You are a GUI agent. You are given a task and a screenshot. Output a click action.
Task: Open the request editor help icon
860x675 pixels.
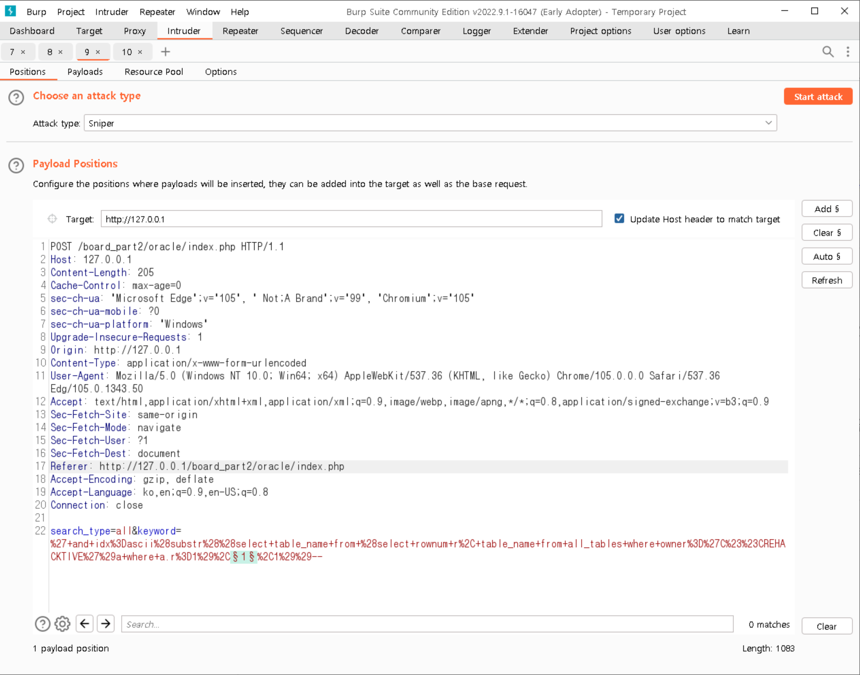point(43,624)
